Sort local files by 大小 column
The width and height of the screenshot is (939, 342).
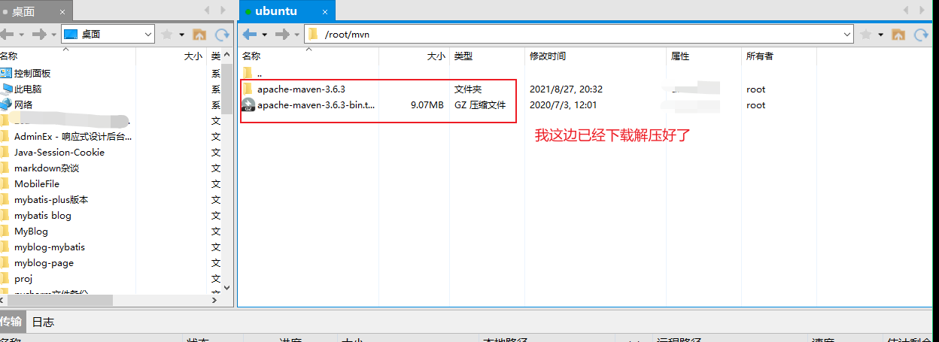coord(171,56)
